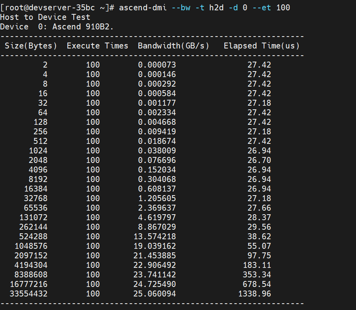Image resolution: width=356 pixels, height=310 pixels.
Task: Click bandwidth value 0.018674
Action: pyautogui.click(x=157, y=141)
